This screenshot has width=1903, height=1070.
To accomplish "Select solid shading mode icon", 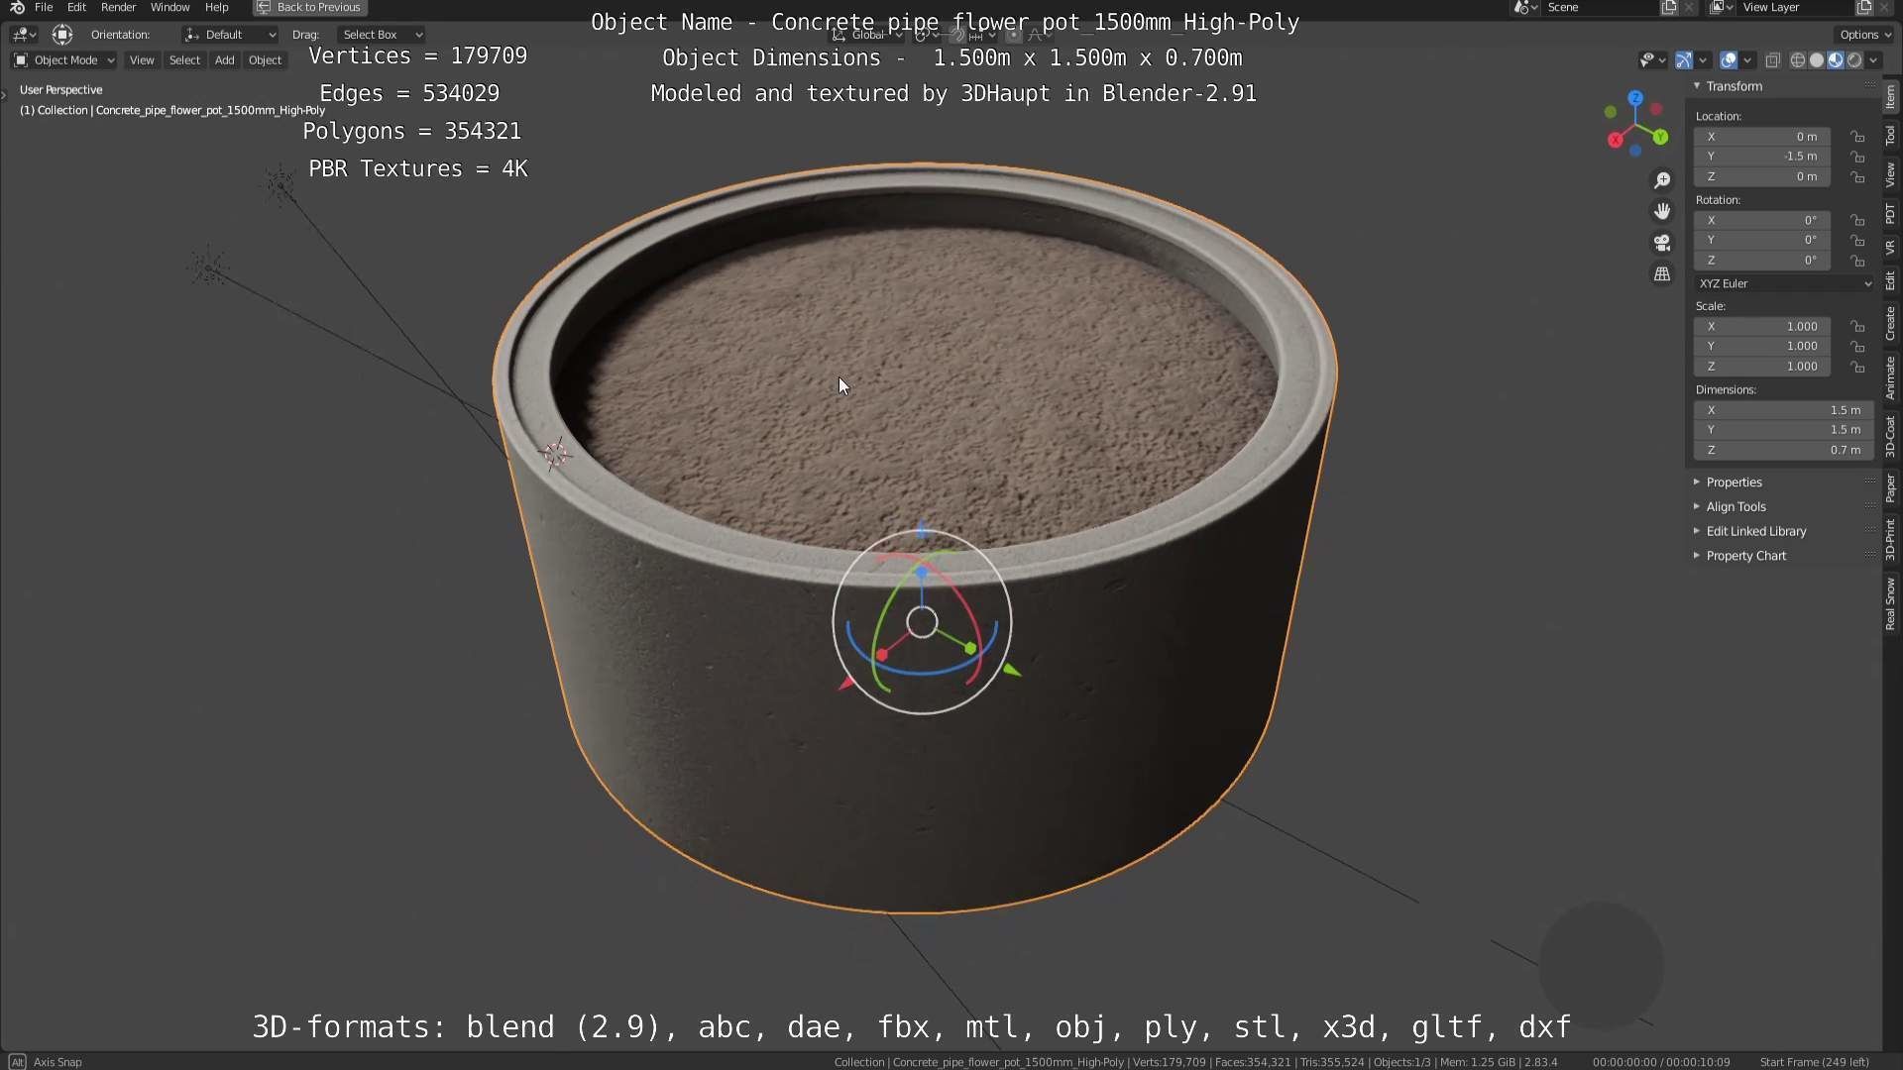I will point(1816,60).
